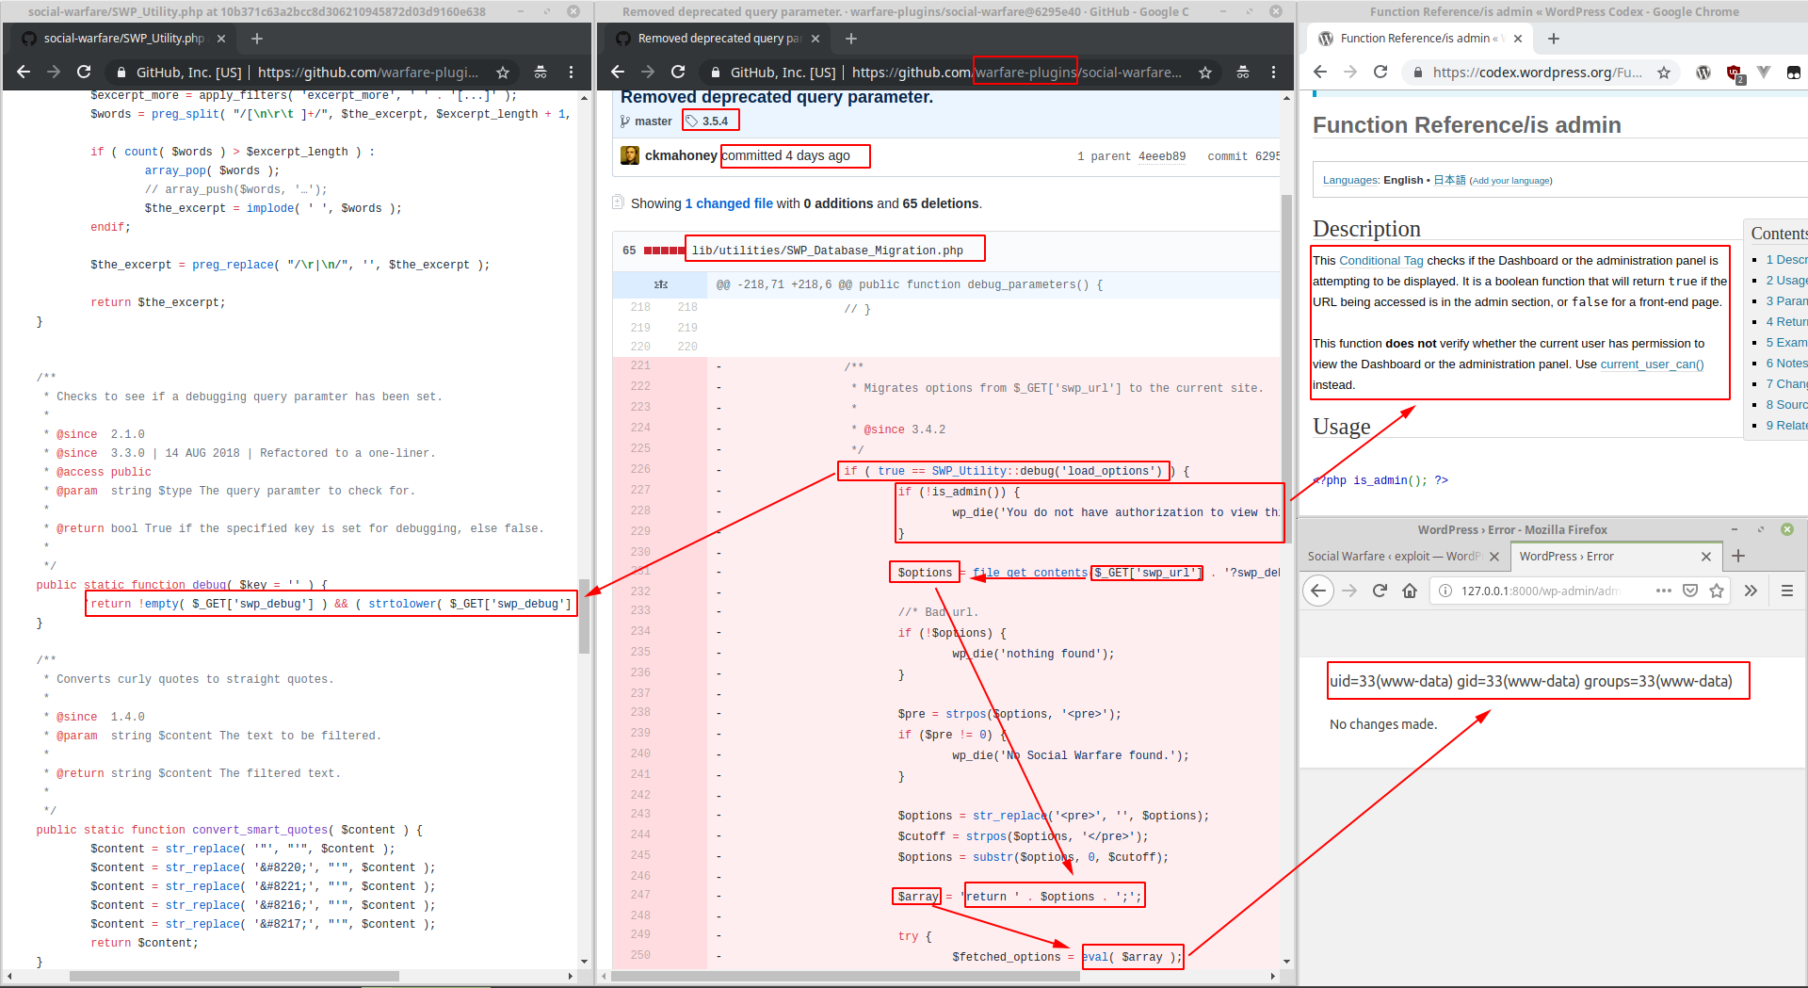
Task: Save the page to Pocket in Firefox
Action: click(1690, 591)
